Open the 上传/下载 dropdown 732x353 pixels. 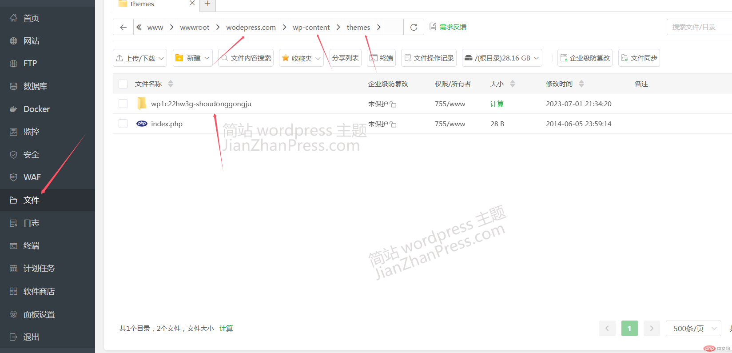[140, 58]
